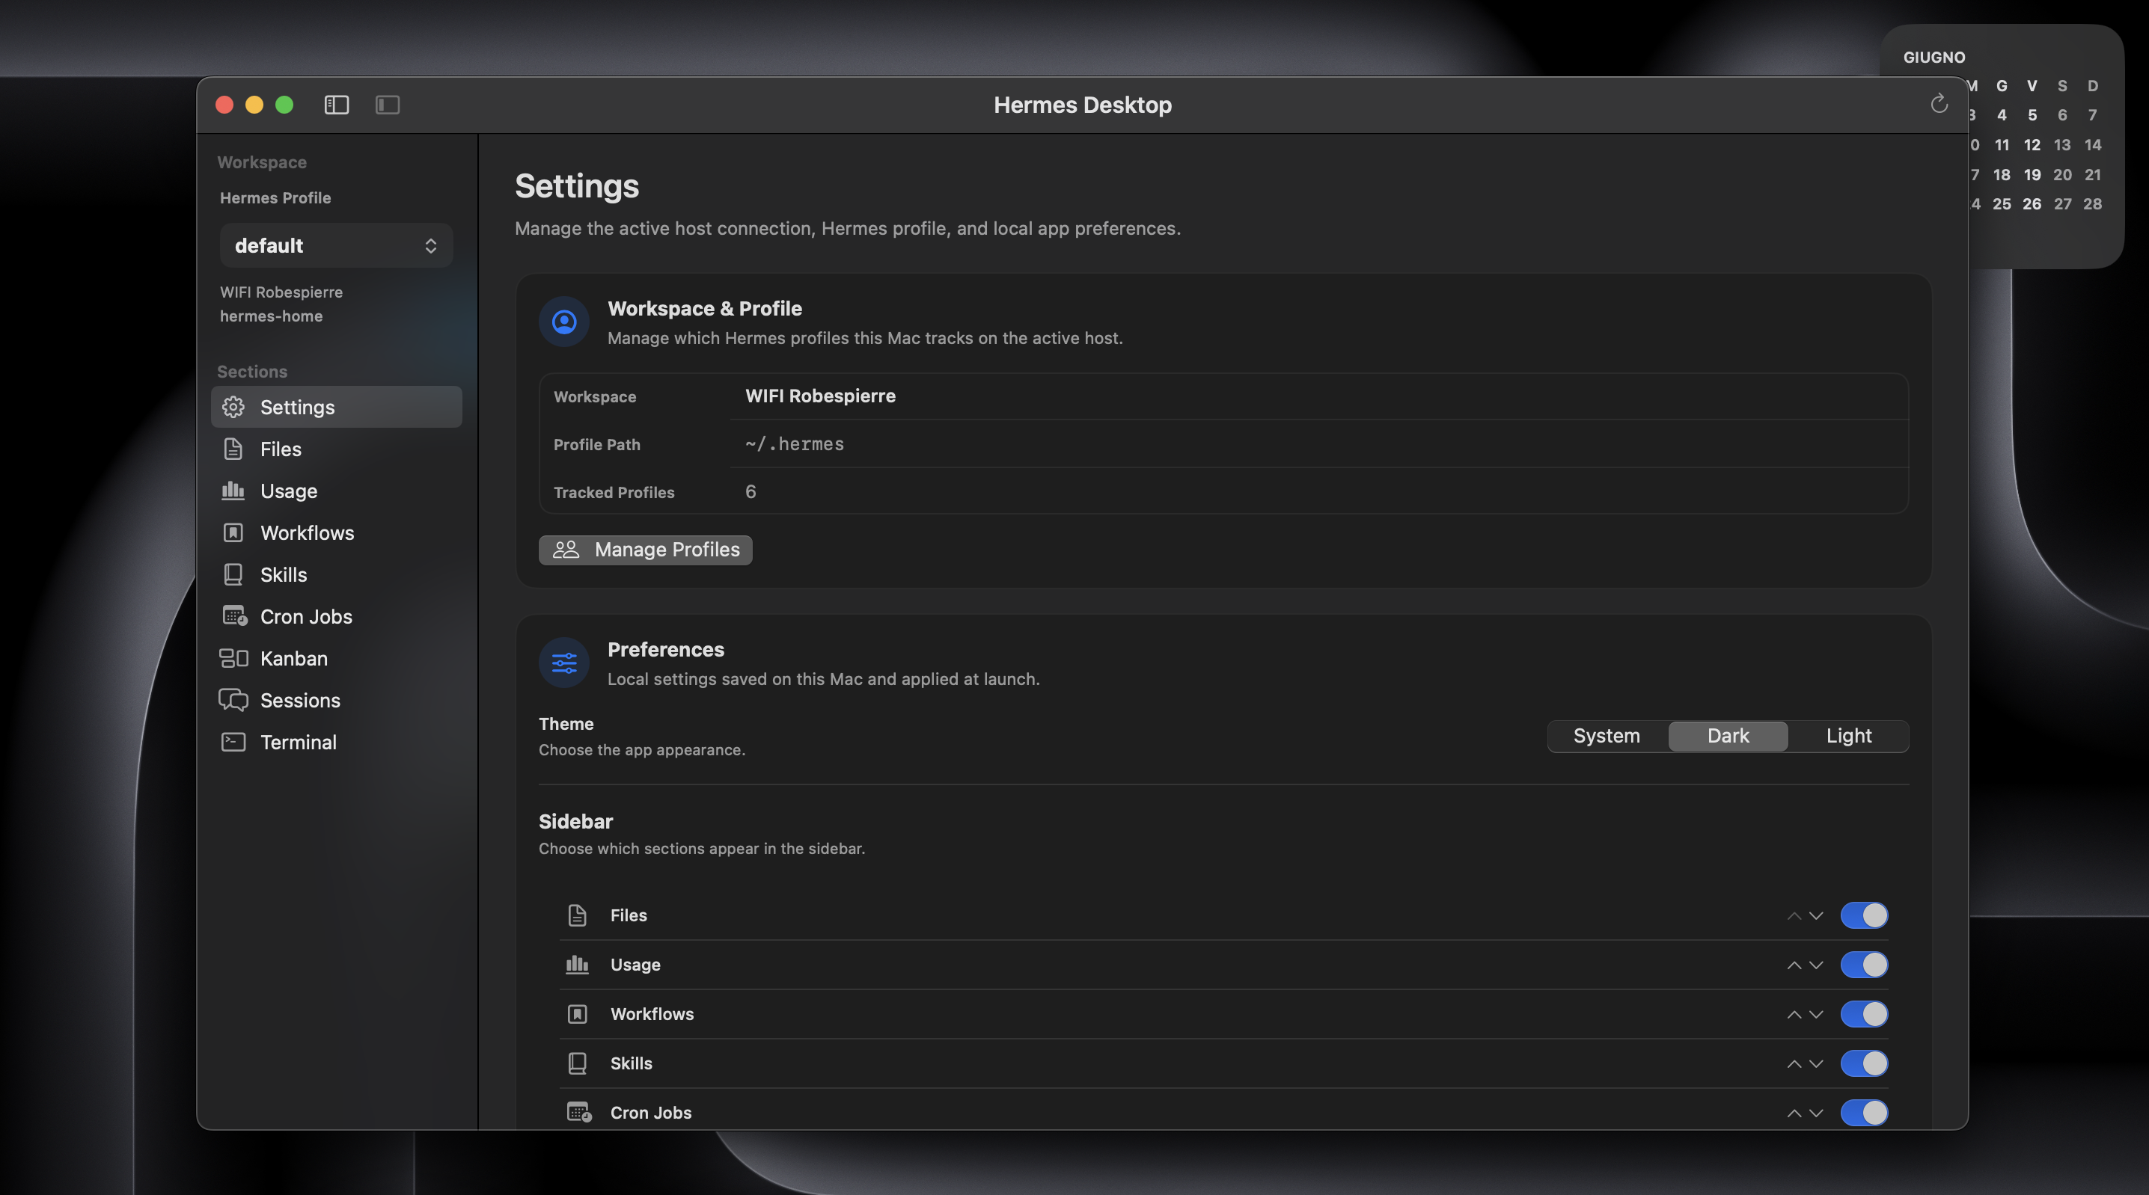Select day 26 in the calendar widget
The image size is (2149, 1195).
point(2032,203)
